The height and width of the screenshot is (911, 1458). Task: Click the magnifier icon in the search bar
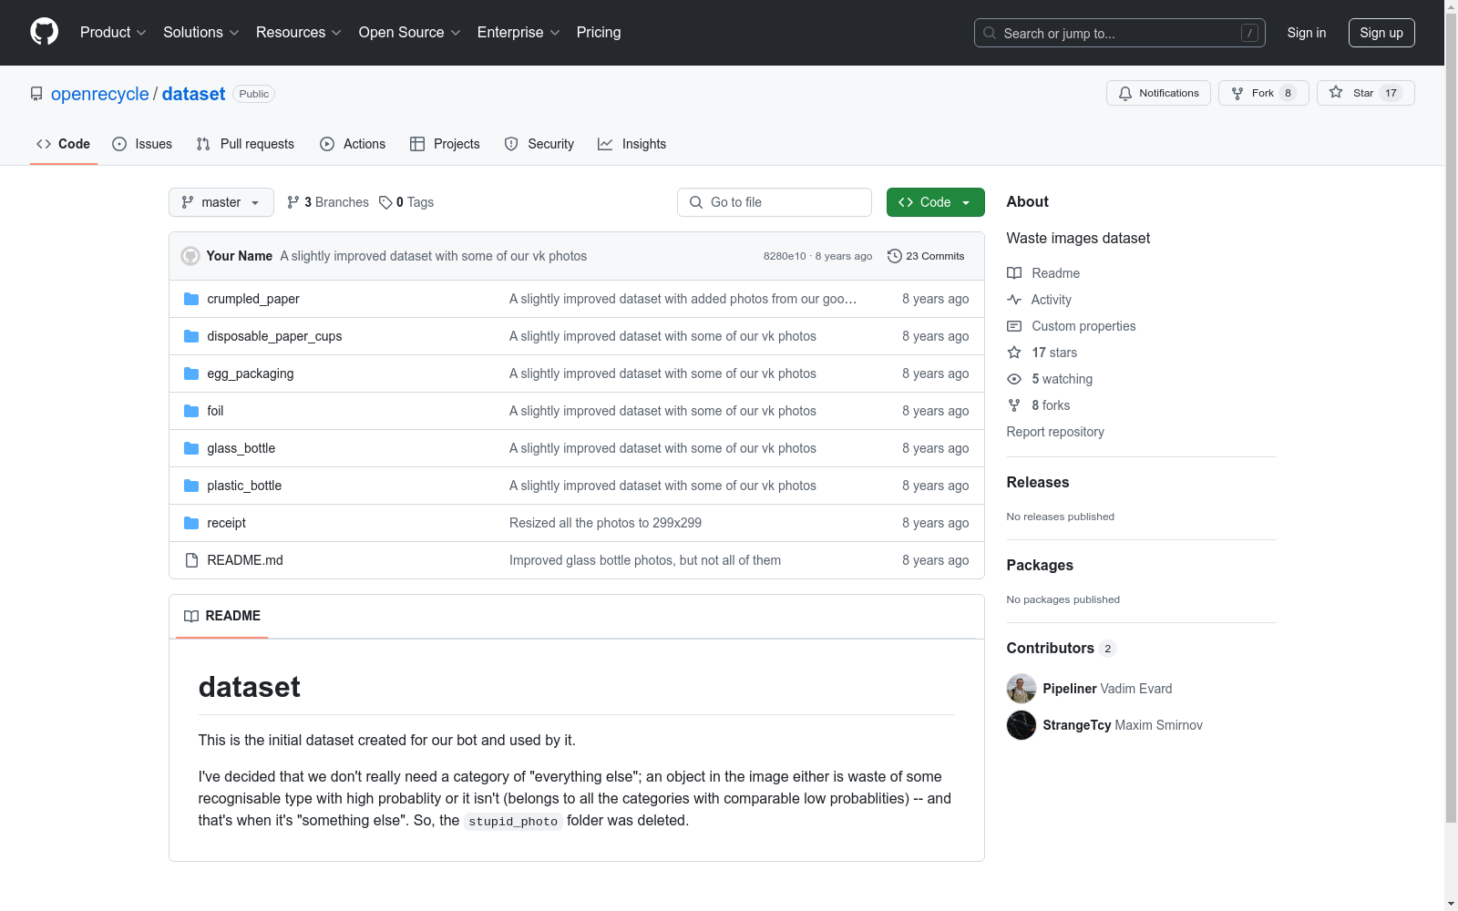[990, 33]
